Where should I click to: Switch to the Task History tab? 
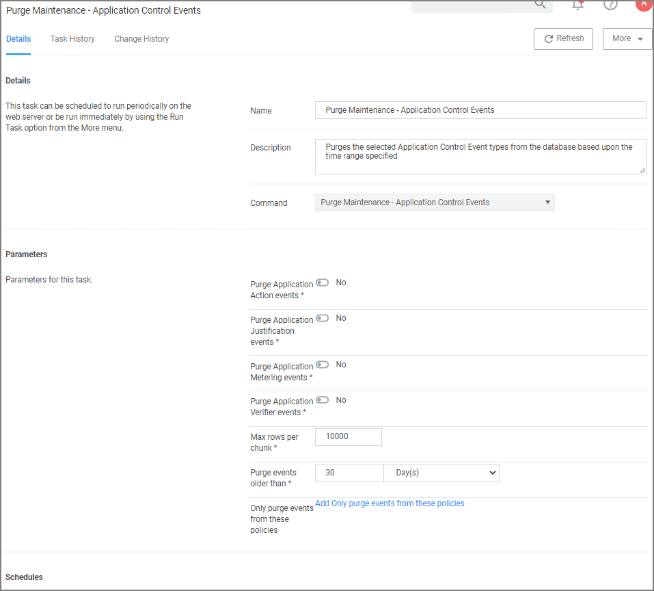[72, 39]
